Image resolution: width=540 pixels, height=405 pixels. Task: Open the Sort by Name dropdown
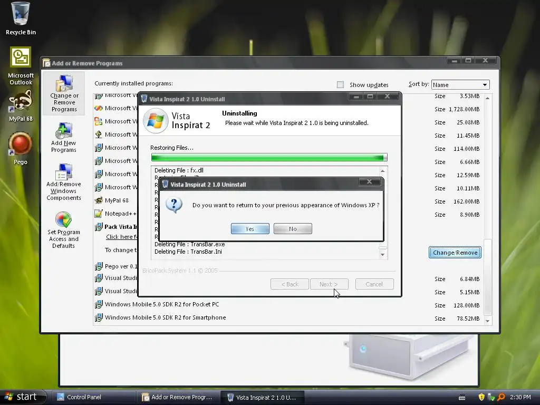click(x=460, y=85)
